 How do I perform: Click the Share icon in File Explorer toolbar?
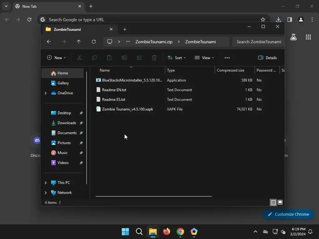click(139, 58)
